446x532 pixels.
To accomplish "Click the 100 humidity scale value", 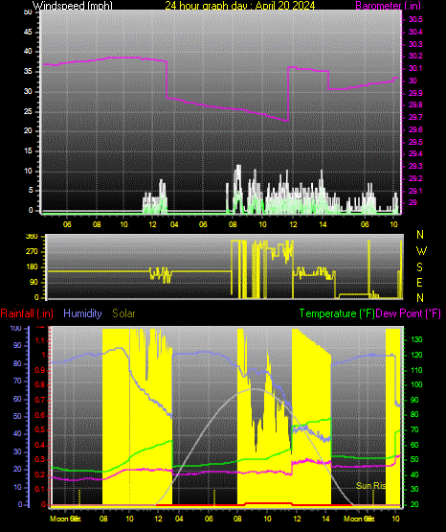I will pos(15,328).
